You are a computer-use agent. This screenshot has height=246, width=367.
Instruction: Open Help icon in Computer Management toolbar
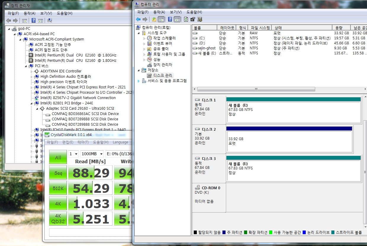pyautogui.click(x=170, y=19)
